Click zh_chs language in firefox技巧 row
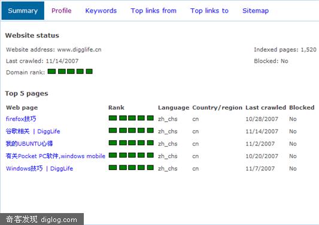This screenshot has height=225, width=319. pyautogui.click(x=168, y=119)
